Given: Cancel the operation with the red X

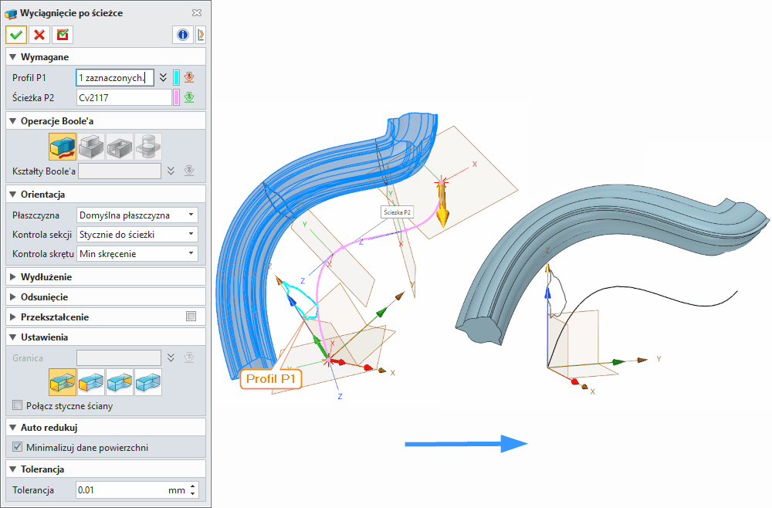Looking at the screenshot, I should pos(39,35).
